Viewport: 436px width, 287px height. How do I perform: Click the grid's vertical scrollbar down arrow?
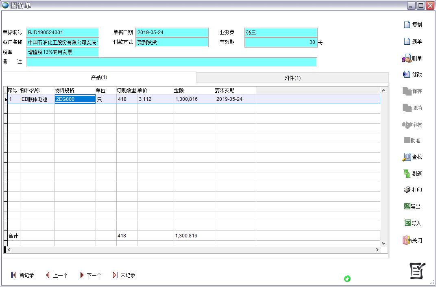[384, 243]
